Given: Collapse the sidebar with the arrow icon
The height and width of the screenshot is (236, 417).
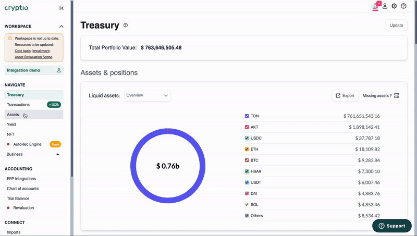Looking at the screenshot, I should [62, 8].
